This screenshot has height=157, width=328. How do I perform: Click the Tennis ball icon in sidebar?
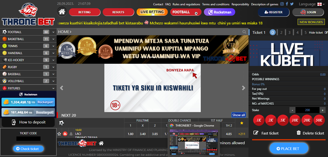click(x=4, y=46)
